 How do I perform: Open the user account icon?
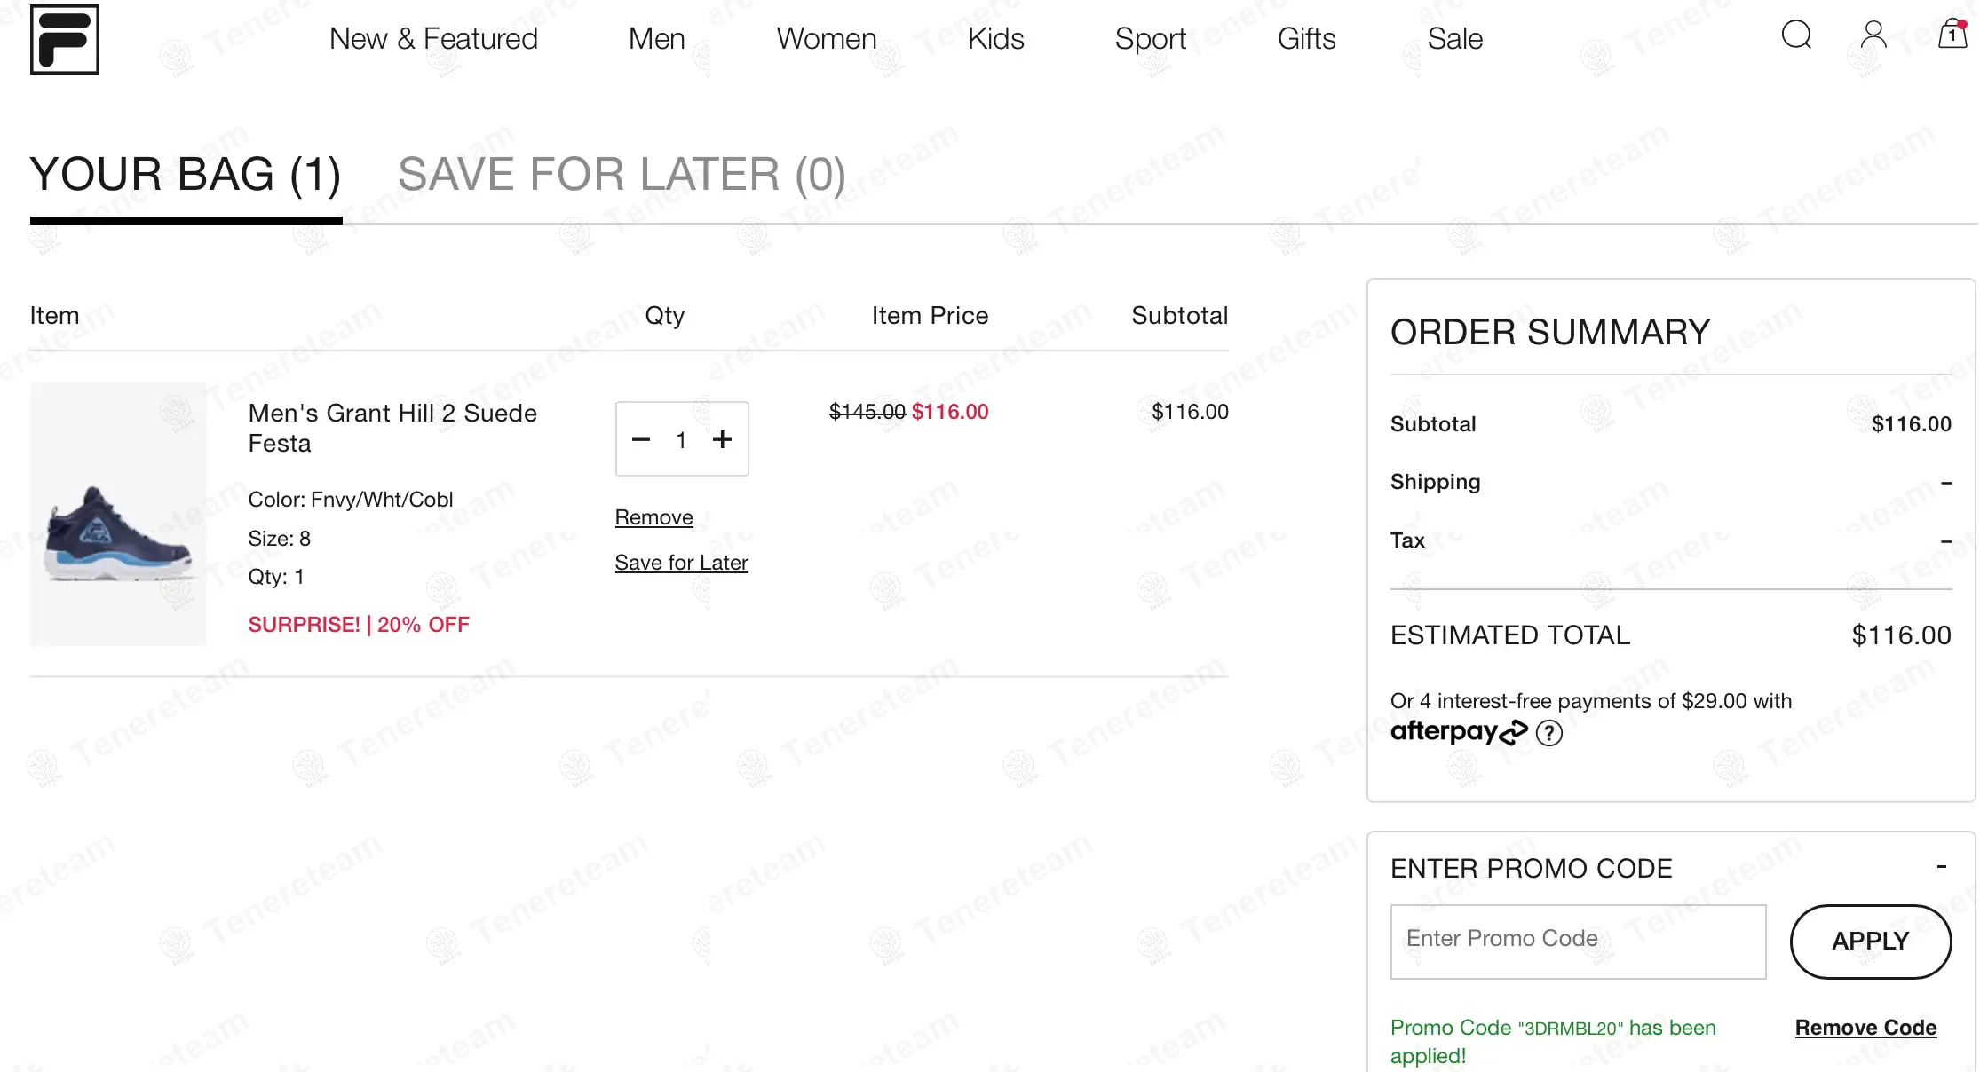pos(1873,35)
